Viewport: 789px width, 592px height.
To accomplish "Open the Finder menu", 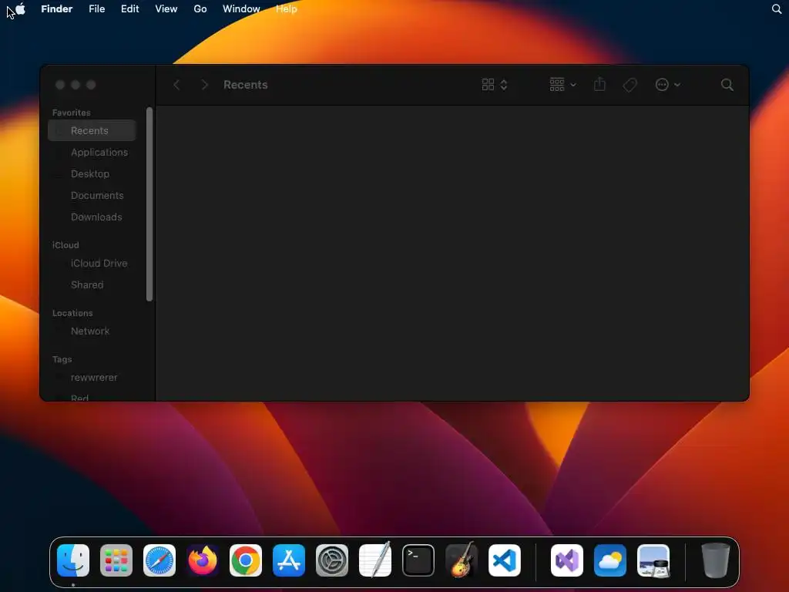I will click(57, 8).
